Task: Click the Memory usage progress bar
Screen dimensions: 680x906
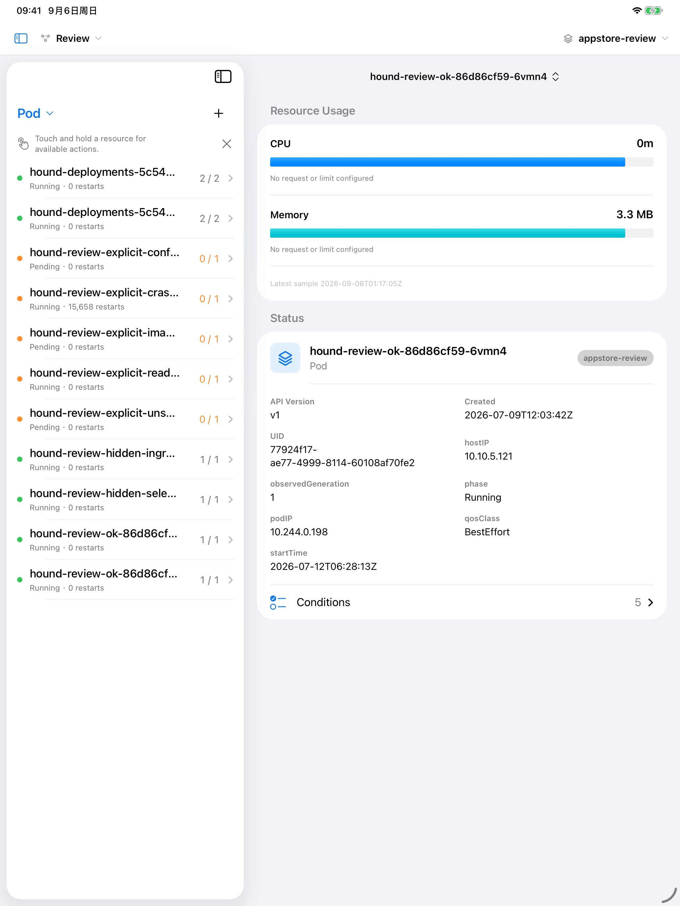Action: point(462,233)
